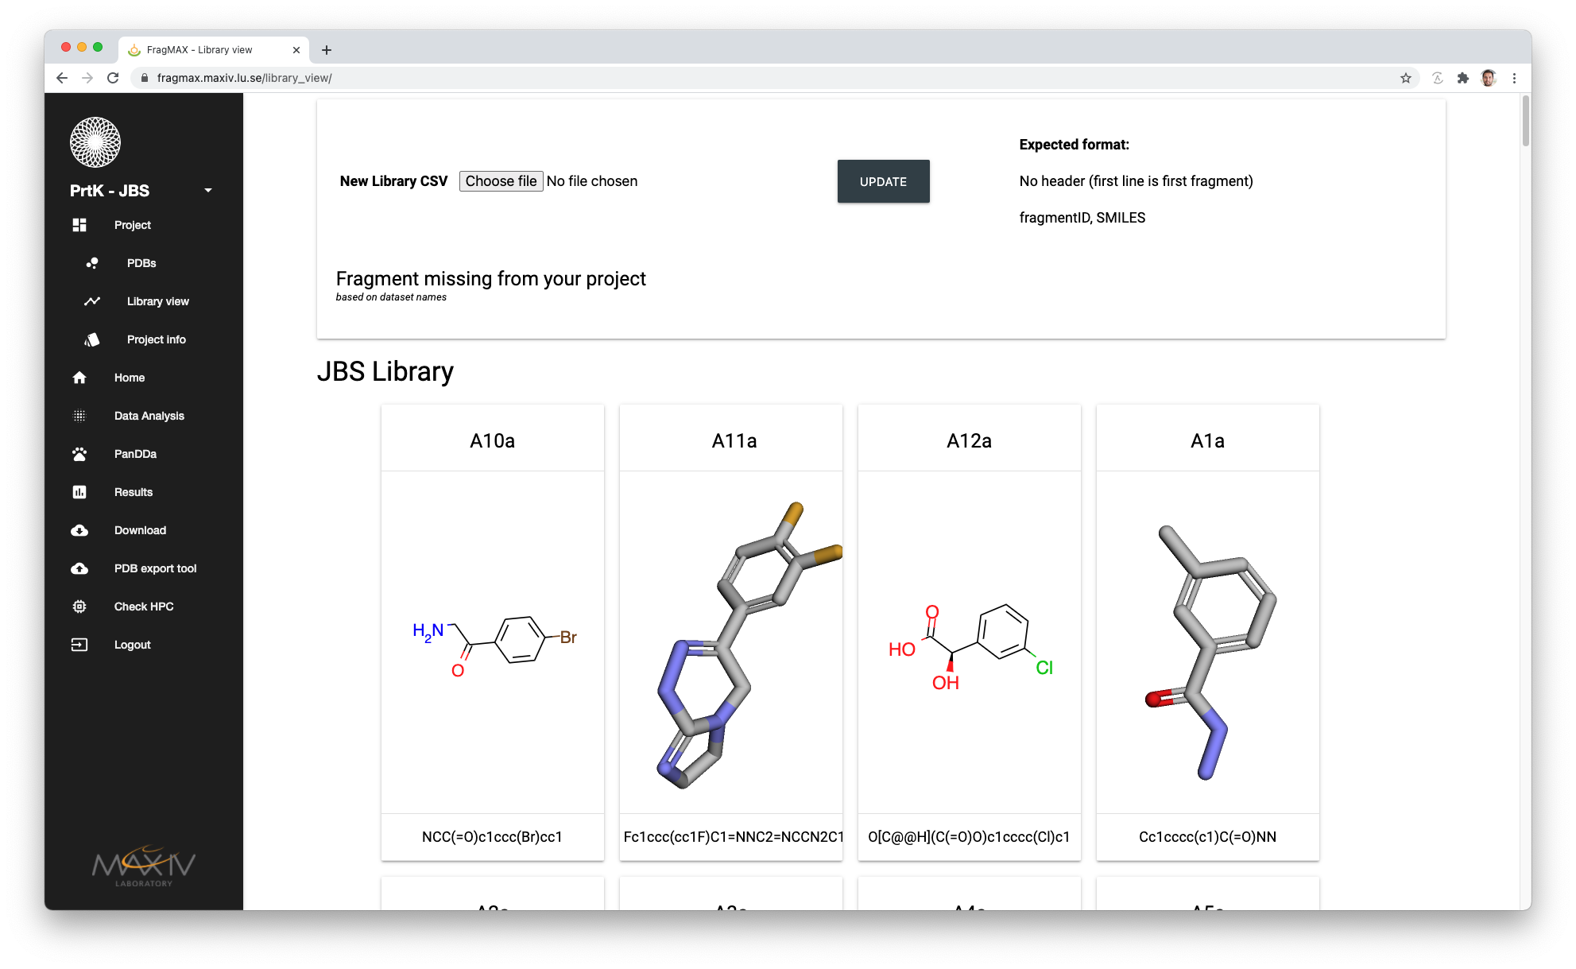Click the Project dashboard icon in sidebar
Image resolution: width=1576 pixels, height=969 pixels.
79,225
